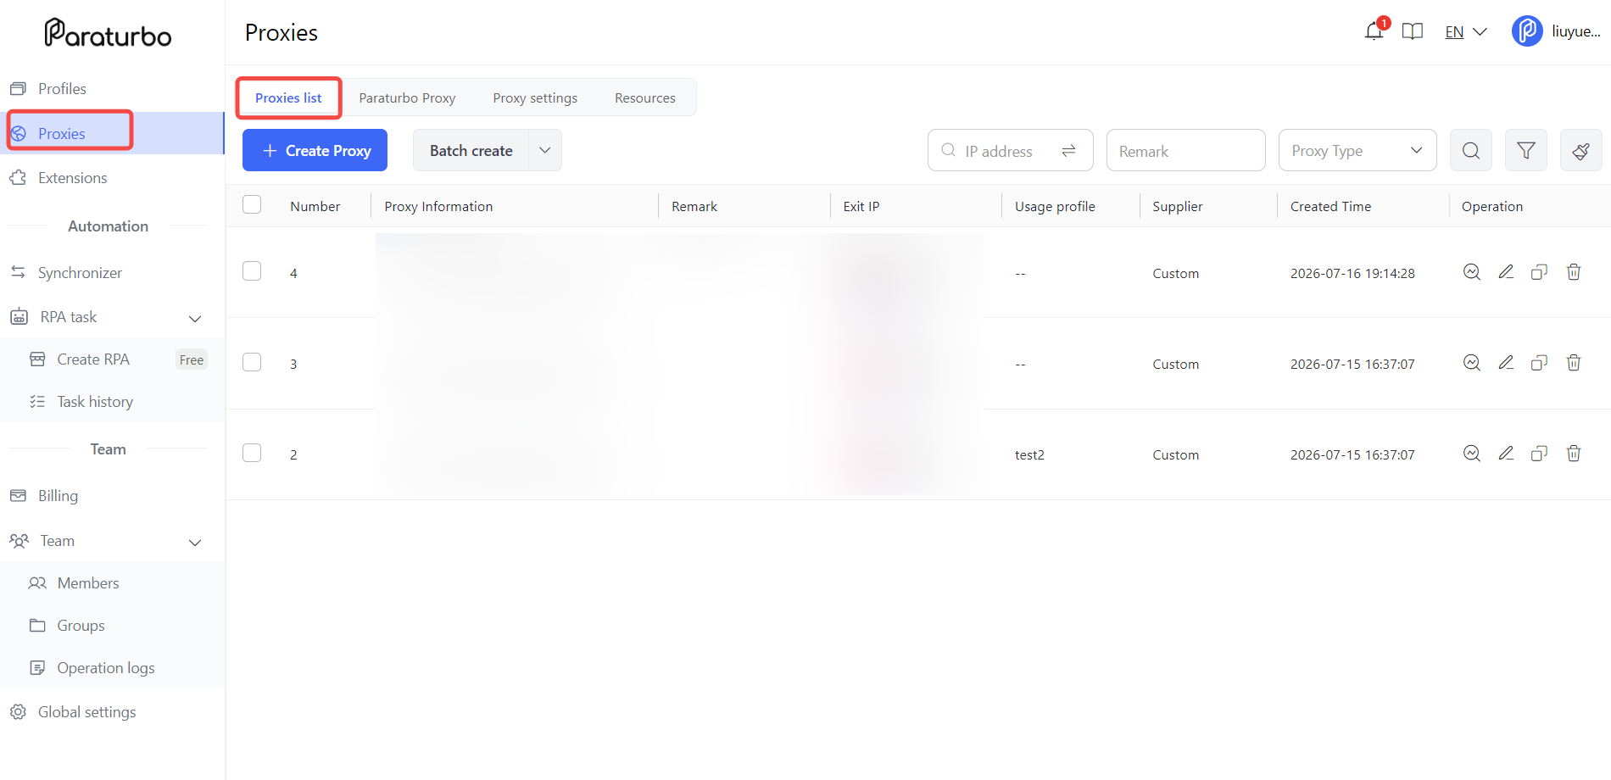
Task: Edit proxy number 2
Action: (x=1506, y=454)
